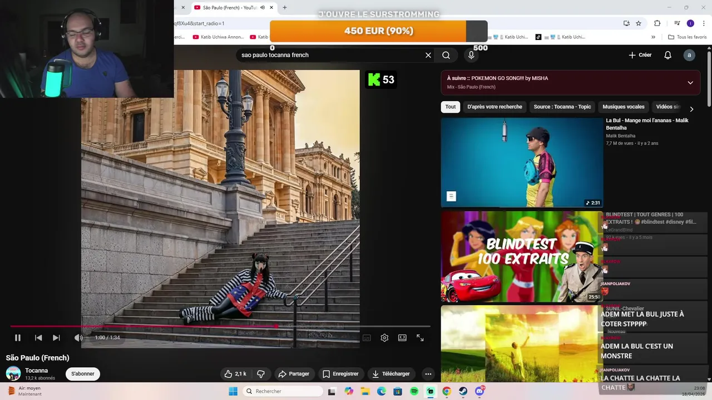Expand the À suivre mix panel
The image size is (712, 400).
pos(690,83)
